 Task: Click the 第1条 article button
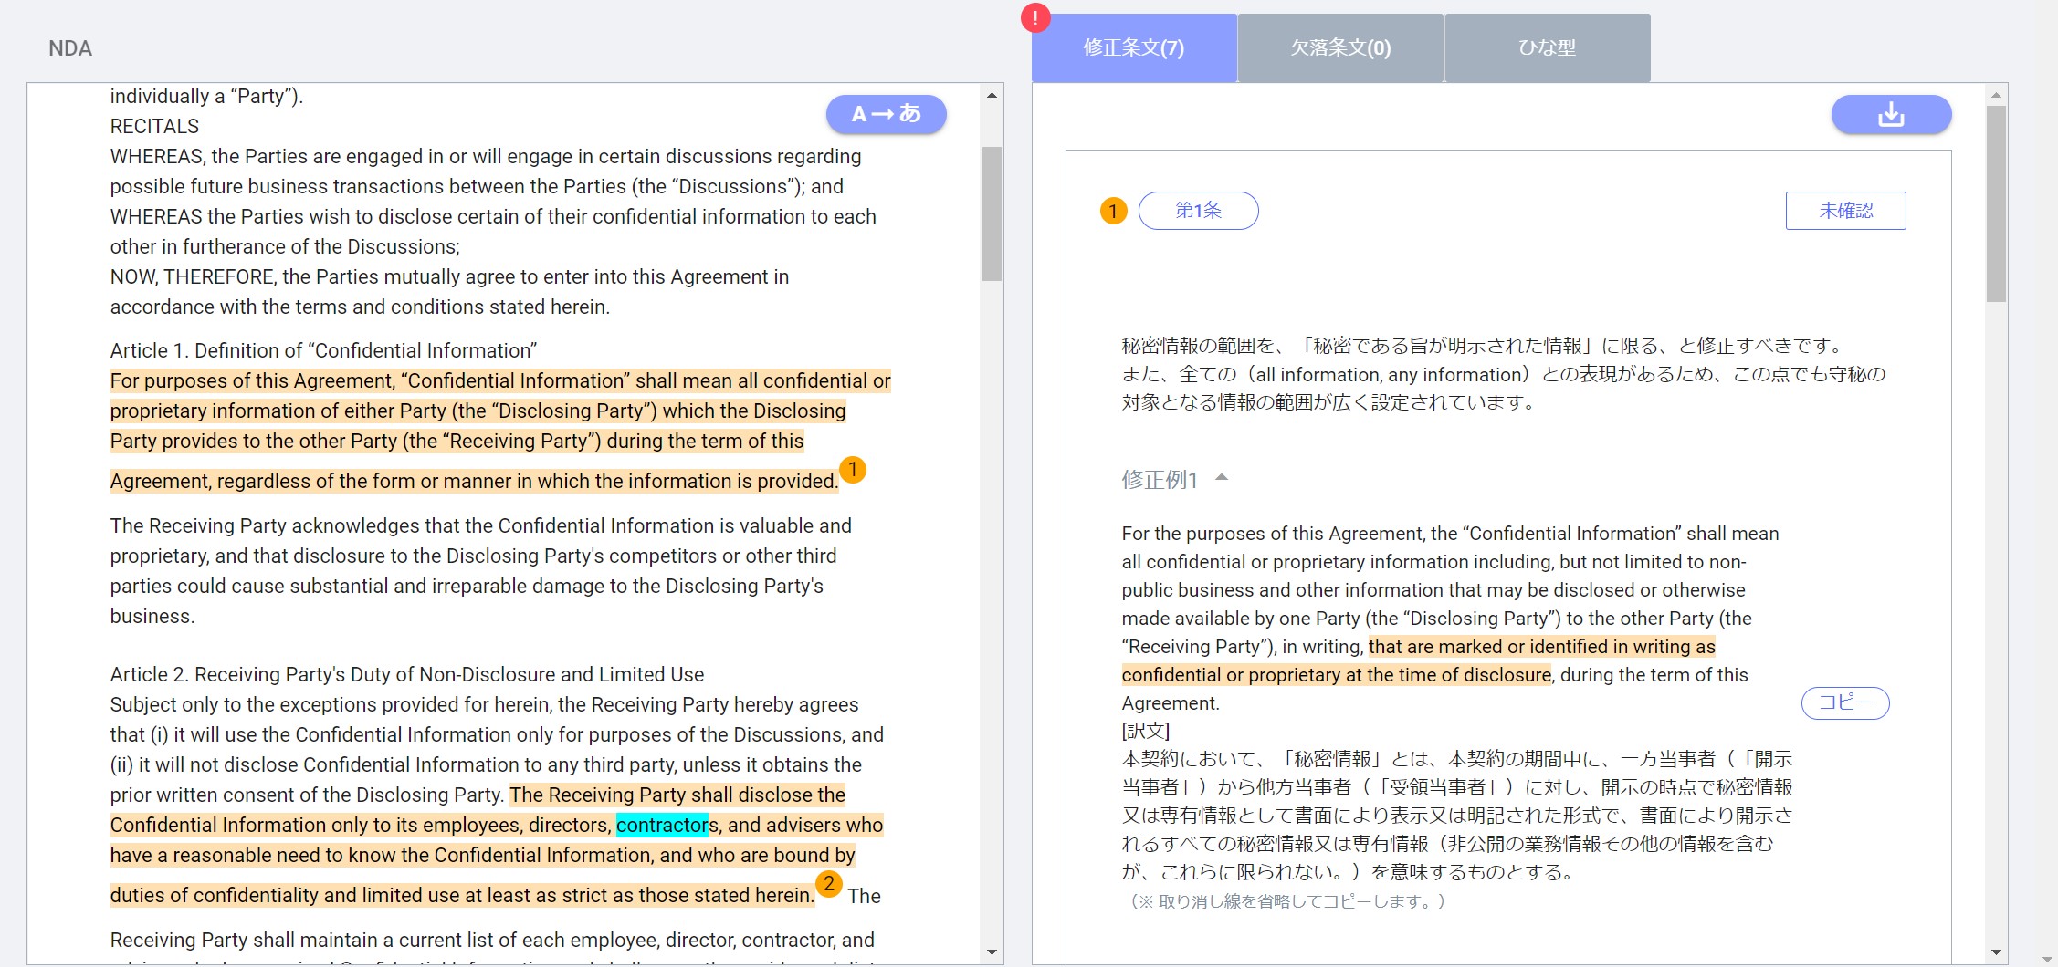tap(1198, 211)
